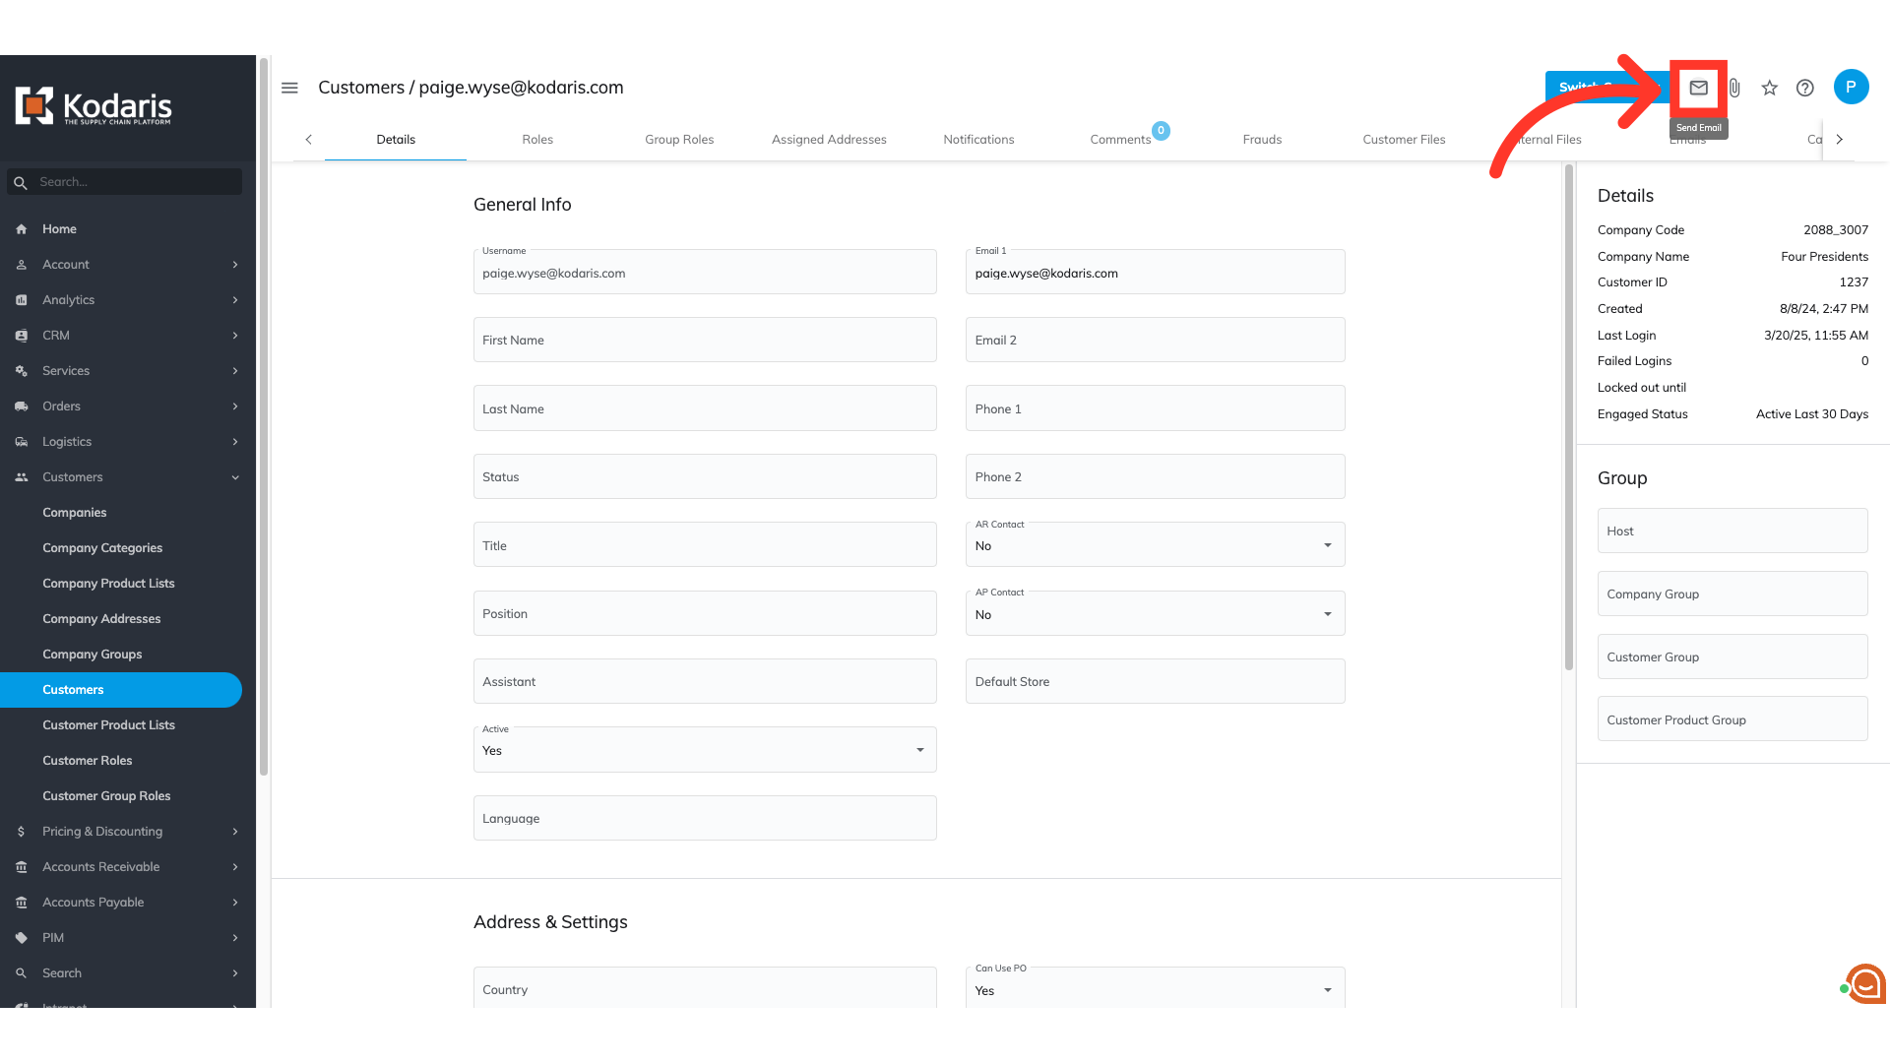The width and height of the screenshot is (1890, 1063).
Task: Toggle the hamburger menu icon
Action: (289, 88)
